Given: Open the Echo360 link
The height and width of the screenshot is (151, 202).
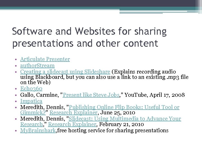Looking at the screenshot, I should 31,88.
